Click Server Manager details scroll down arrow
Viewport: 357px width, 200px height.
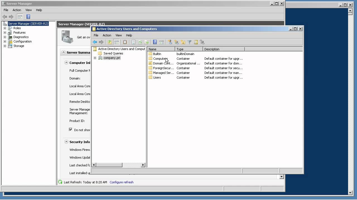tap(281, 177)
